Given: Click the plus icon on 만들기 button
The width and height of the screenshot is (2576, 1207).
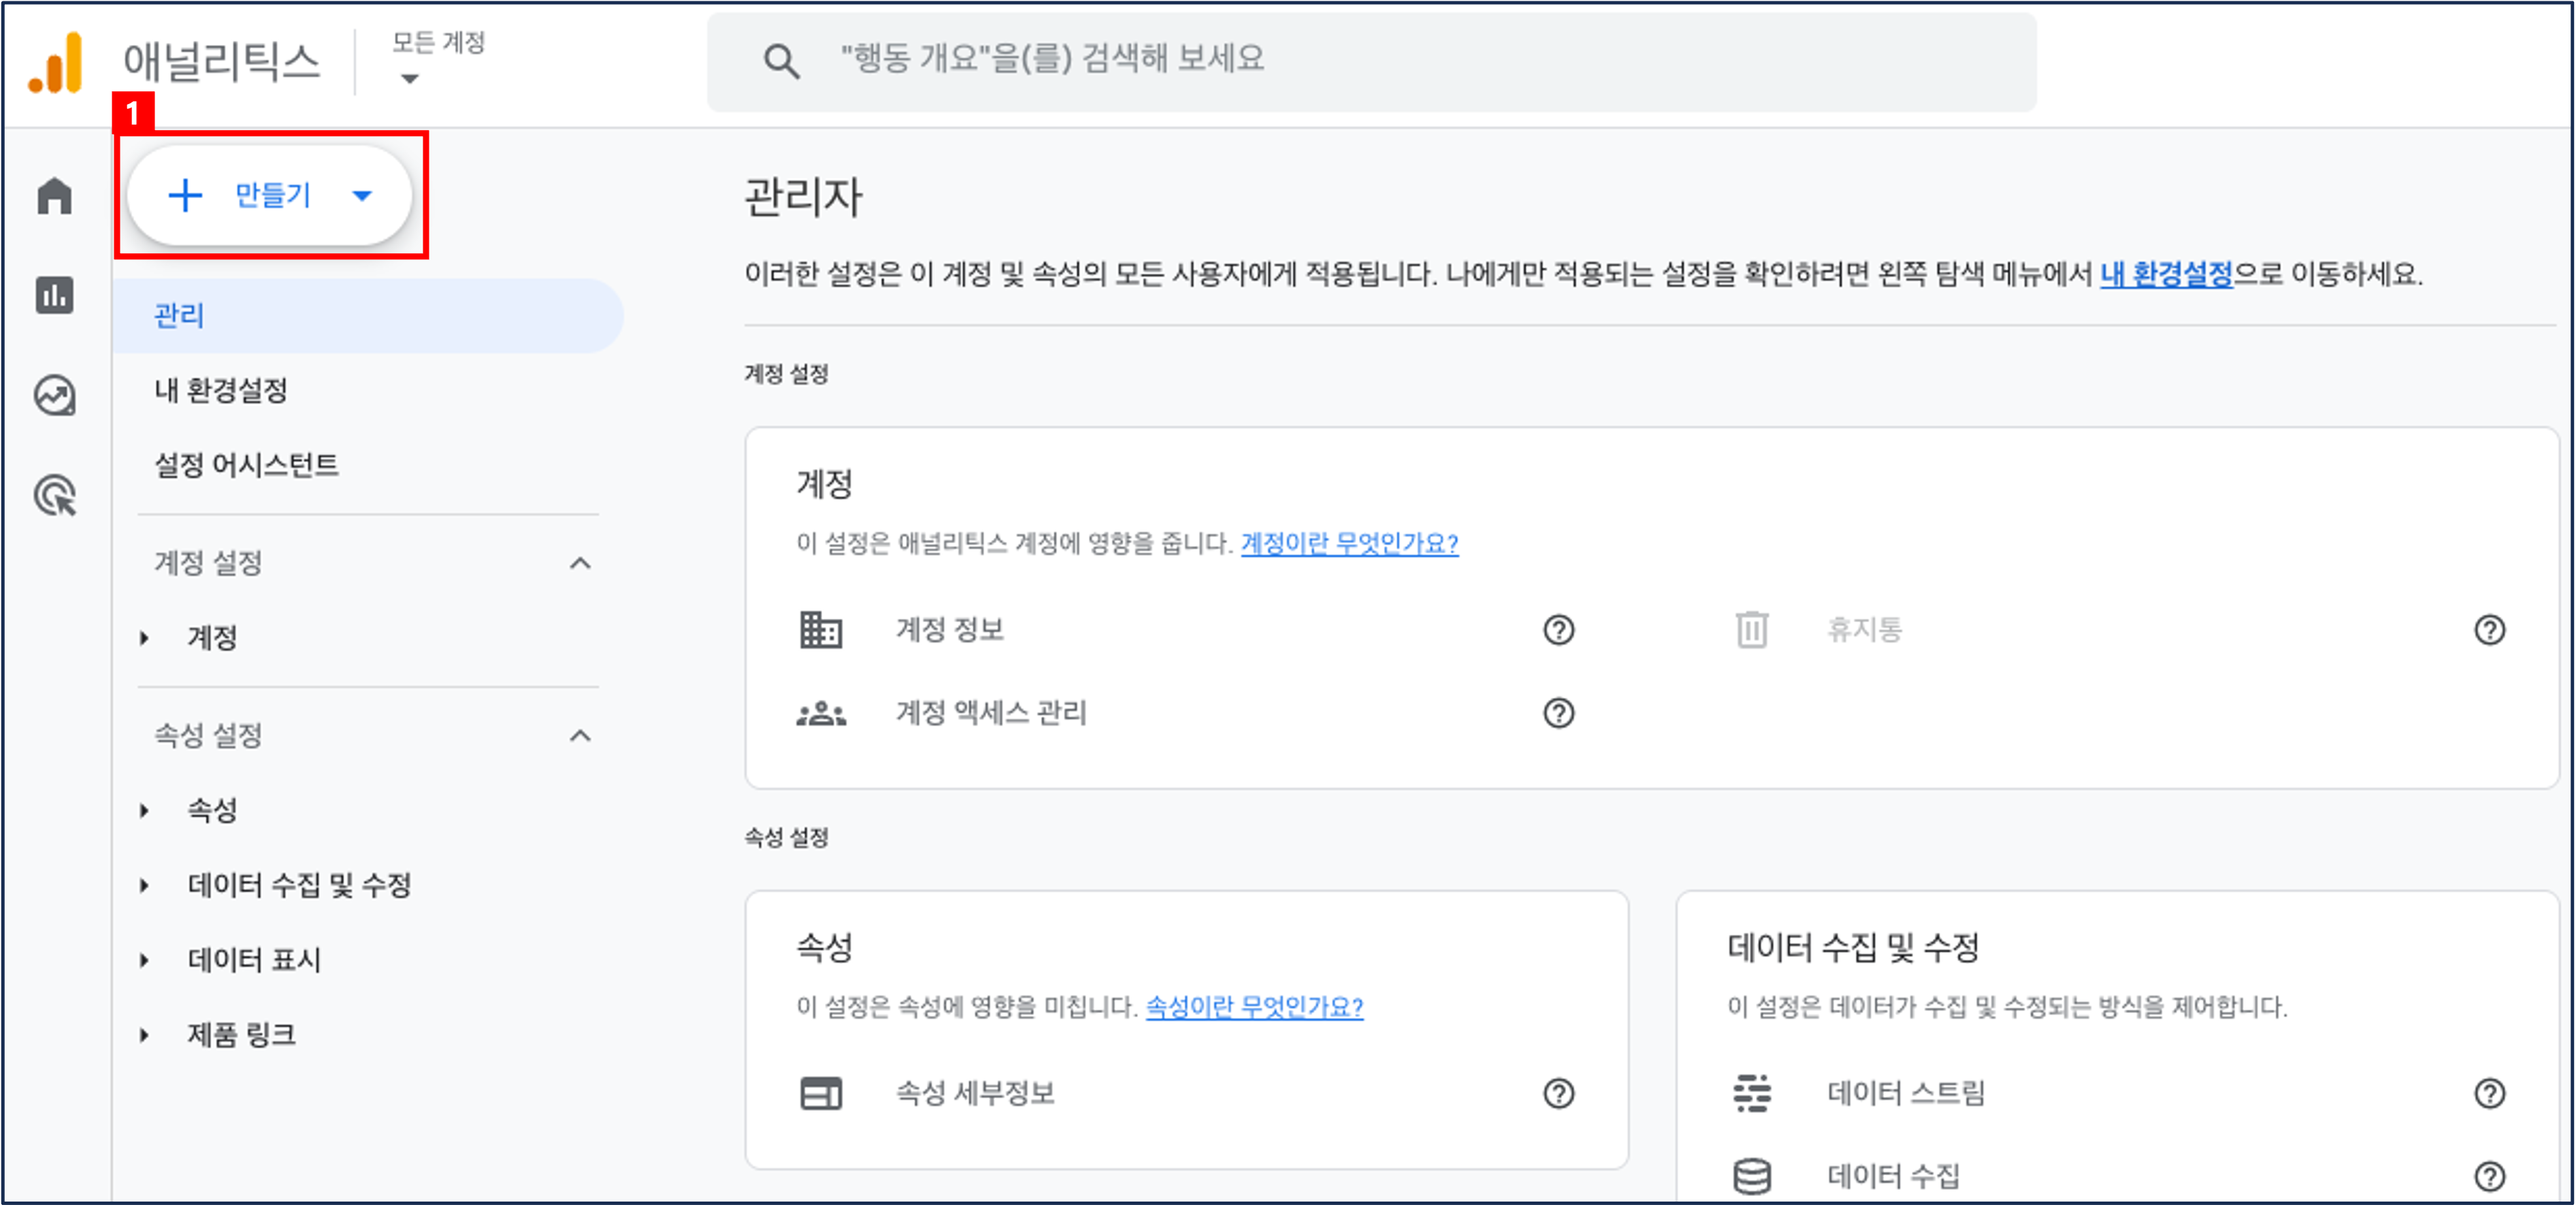Looking at the screenshot, I should (x=185, y=195).
